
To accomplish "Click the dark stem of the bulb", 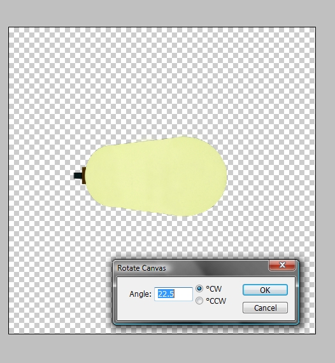I will (78, 176).
